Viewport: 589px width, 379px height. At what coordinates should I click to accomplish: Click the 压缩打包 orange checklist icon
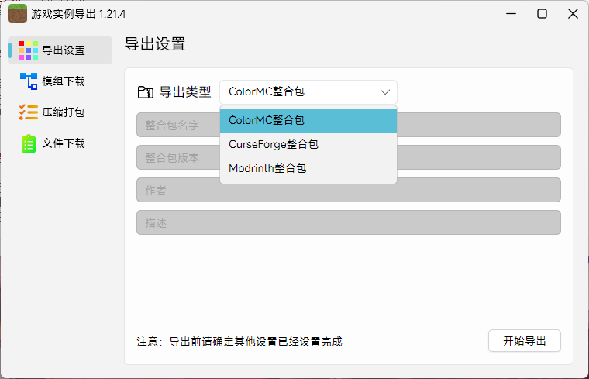coord(29,112)
